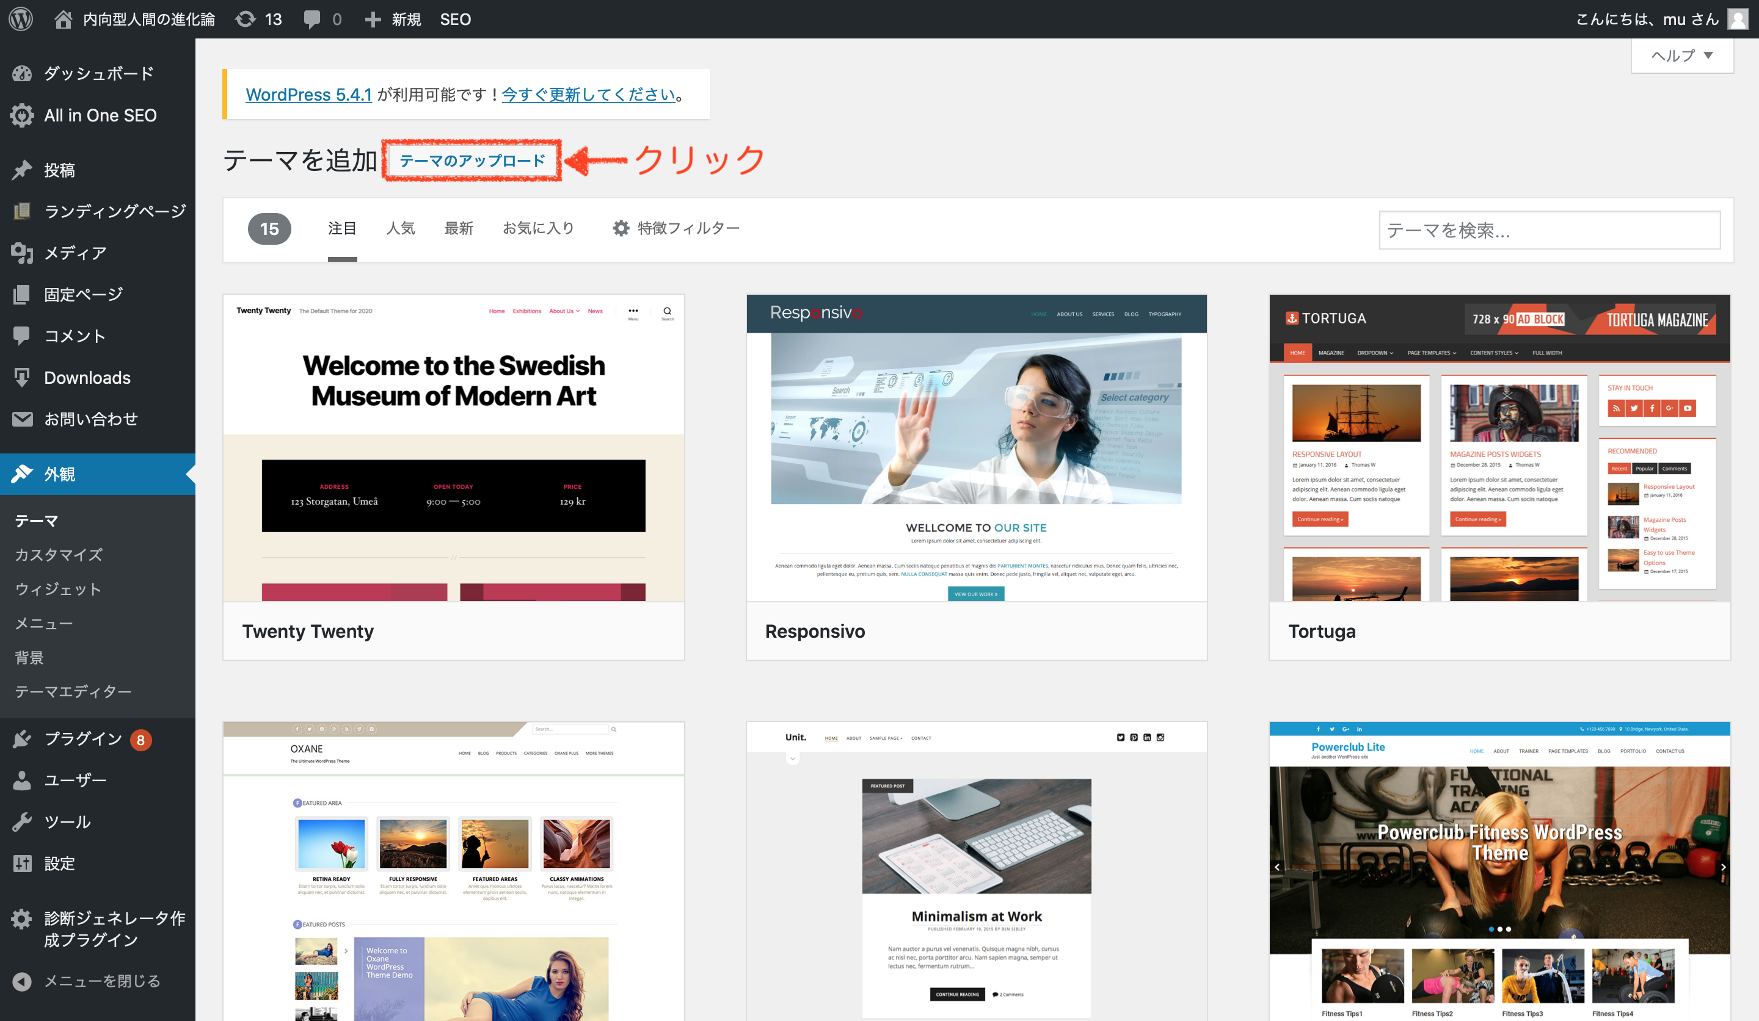
Task: Click the お問い合わせ label in the sidebar
Action: 91,419
